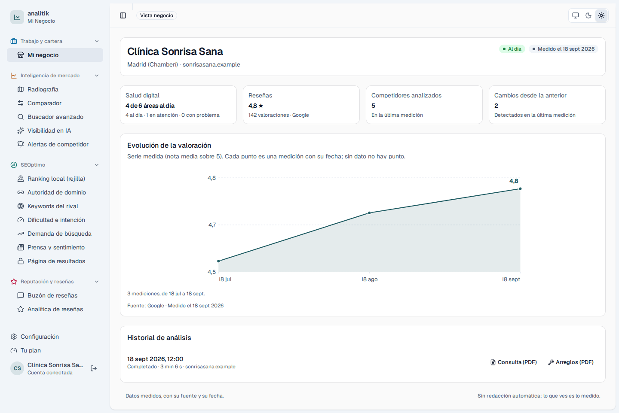Click the Autoridad de dominio link icon
This screenshot has height=413, width=619.
[x=21, y=192]
